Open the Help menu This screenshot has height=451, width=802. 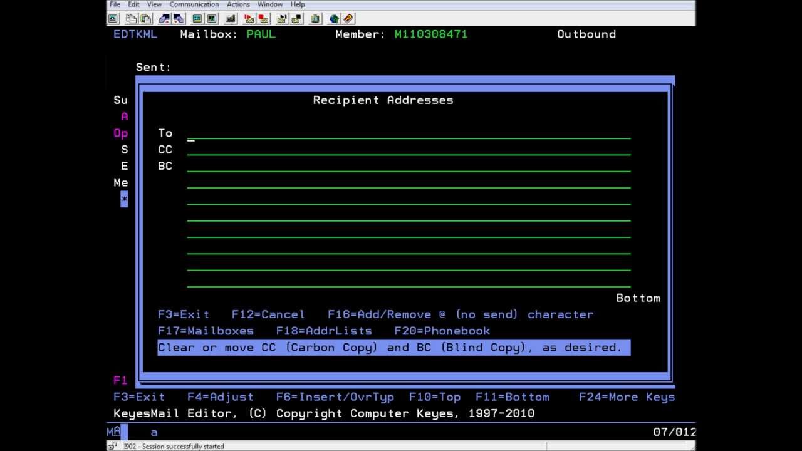coord(298,4)
